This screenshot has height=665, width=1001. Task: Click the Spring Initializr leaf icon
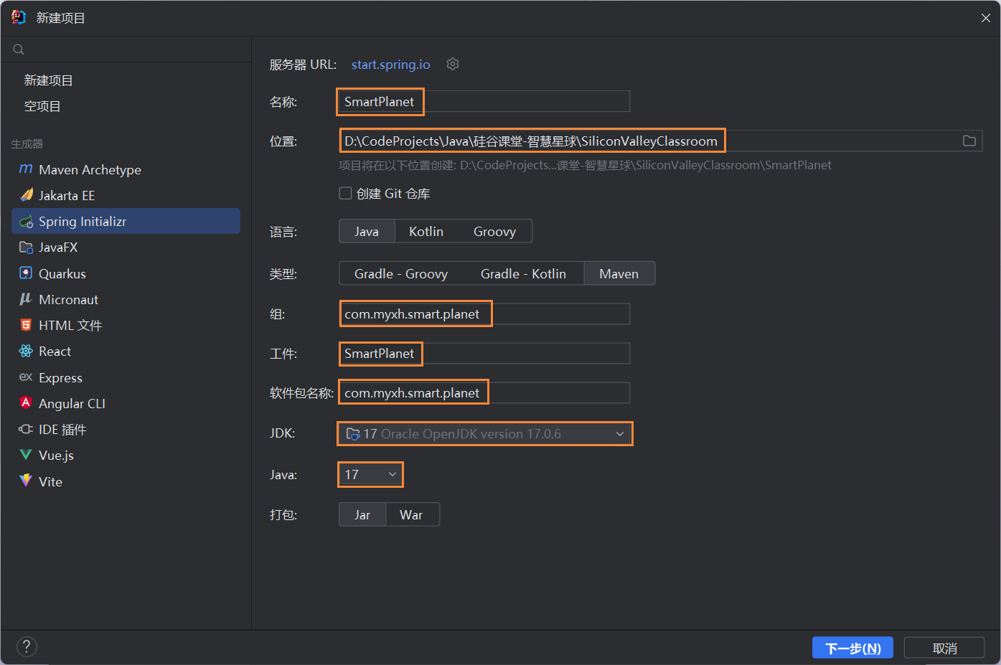coord(26,221)
